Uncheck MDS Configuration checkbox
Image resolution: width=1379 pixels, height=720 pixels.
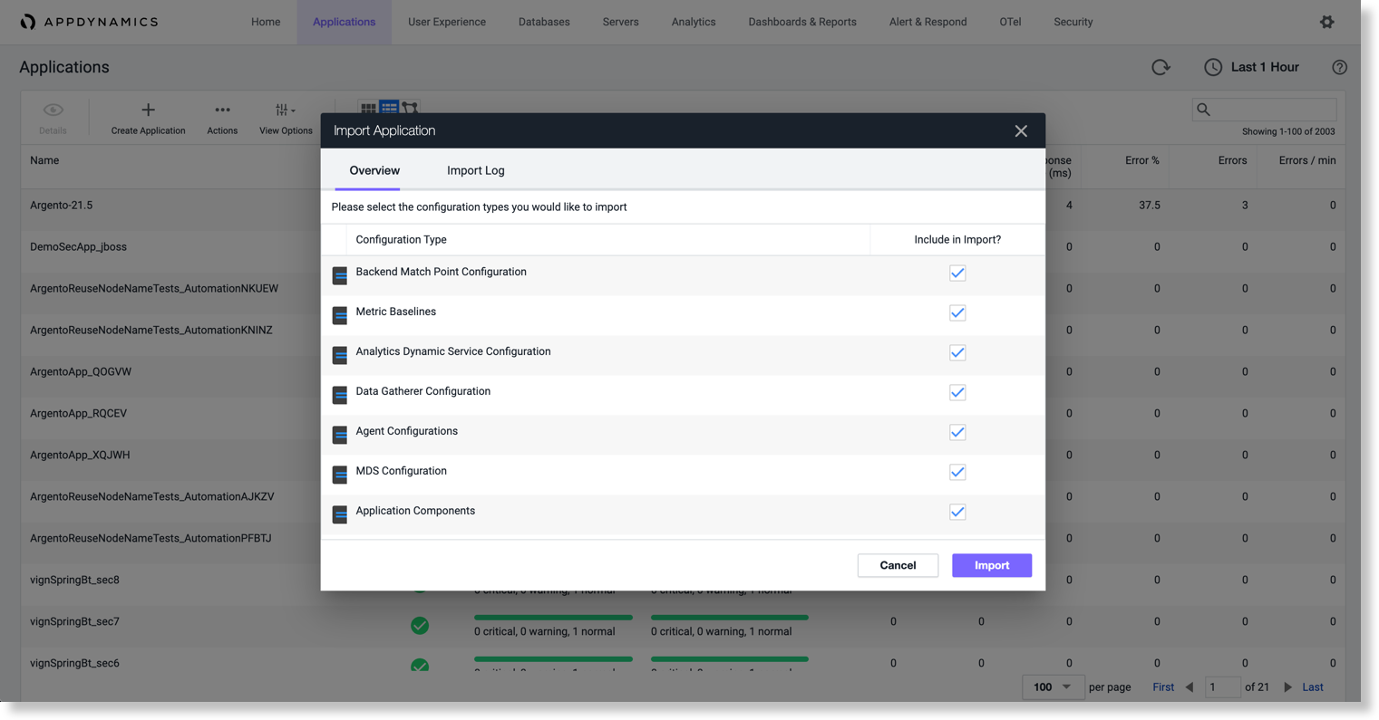(x=957, y=472)
